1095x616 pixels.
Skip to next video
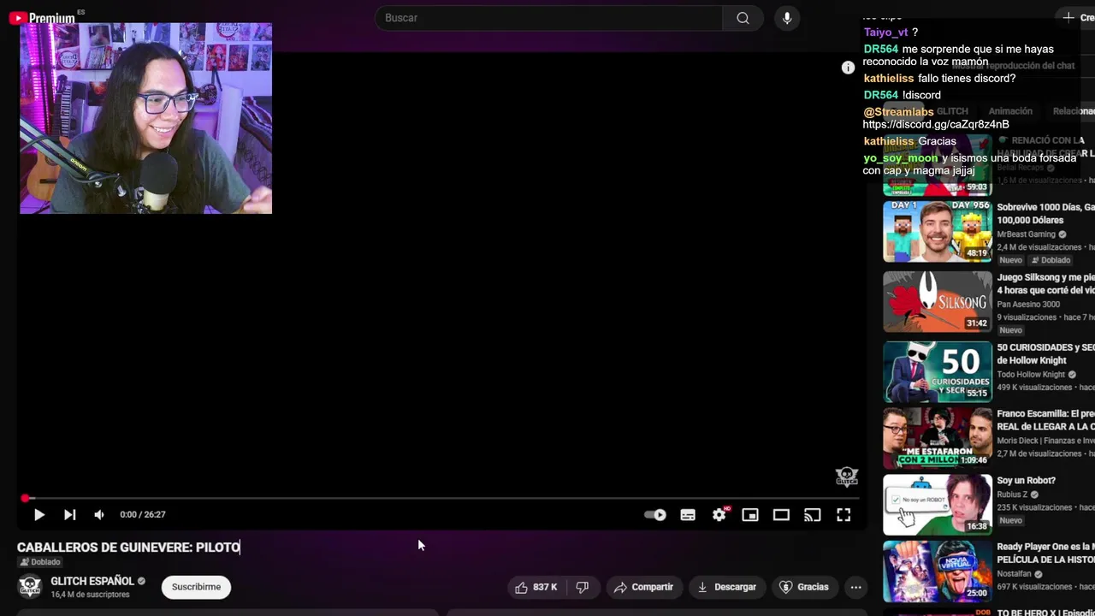point(70,514)
